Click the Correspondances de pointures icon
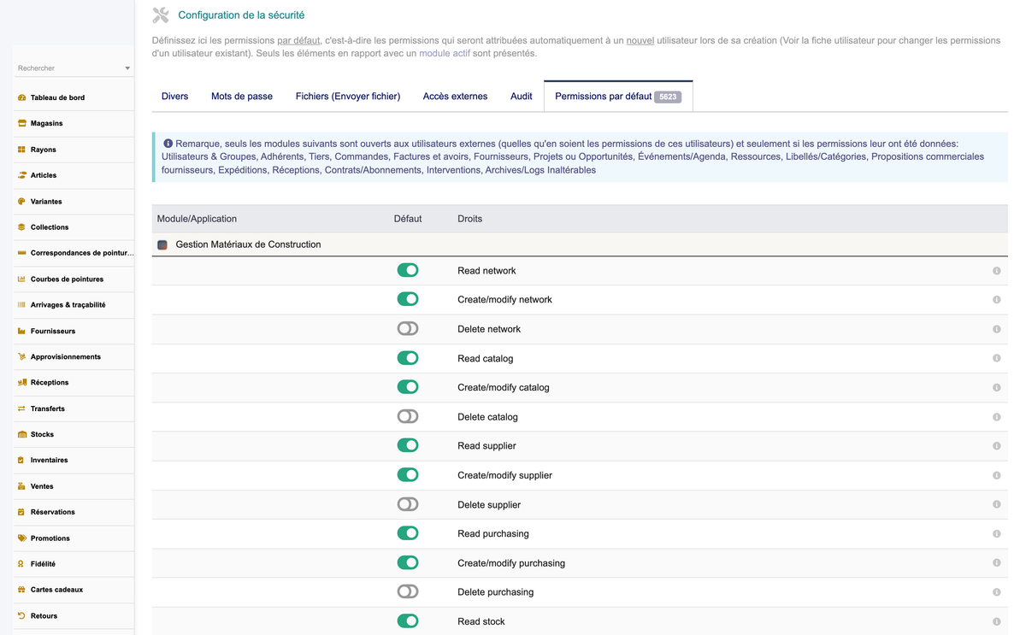 21,253
